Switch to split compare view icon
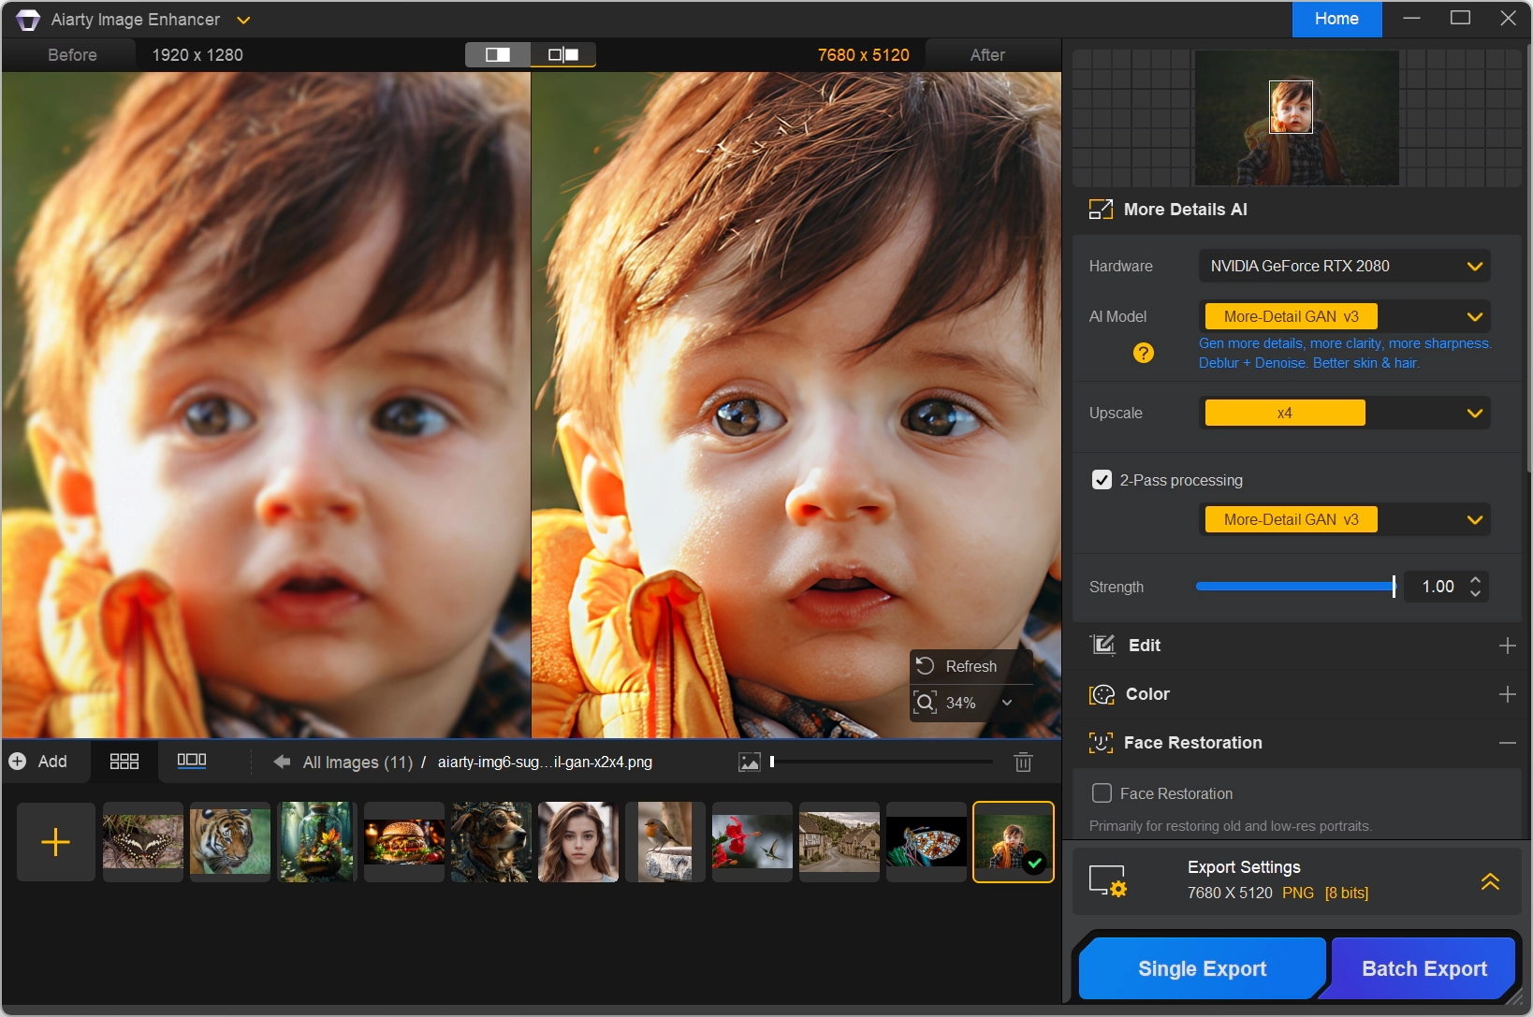1533x1017 pixels. pyautogui.click(x=498, y=55)
